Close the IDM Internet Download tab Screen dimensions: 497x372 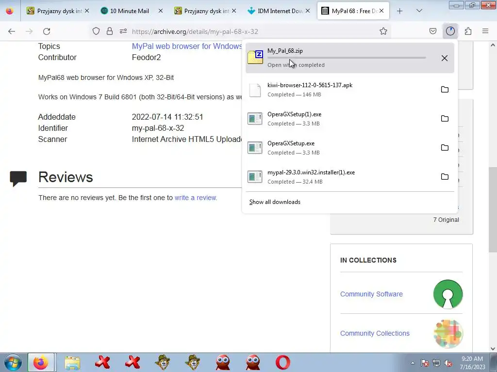(307, 11)
